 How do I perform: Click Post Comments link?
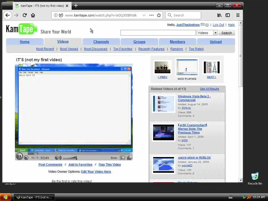point(50,164)
